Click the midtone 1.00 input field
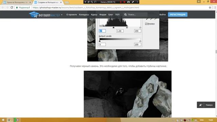The width and height of the screenshot is (217, 122). point(120,31)
